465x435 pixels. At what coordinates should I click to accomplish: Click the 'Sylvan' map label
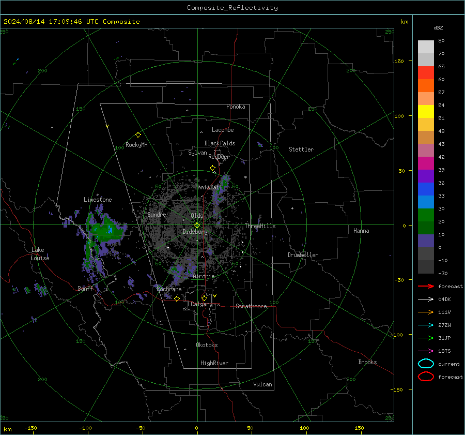pos(197,153)
